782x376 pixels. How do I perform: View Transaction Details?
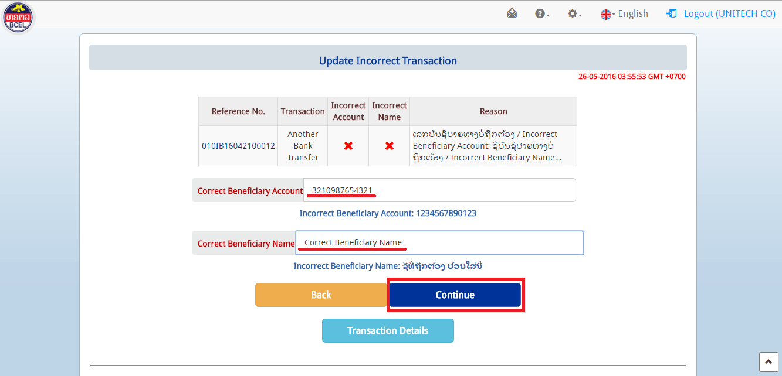[x=388, y=330]
